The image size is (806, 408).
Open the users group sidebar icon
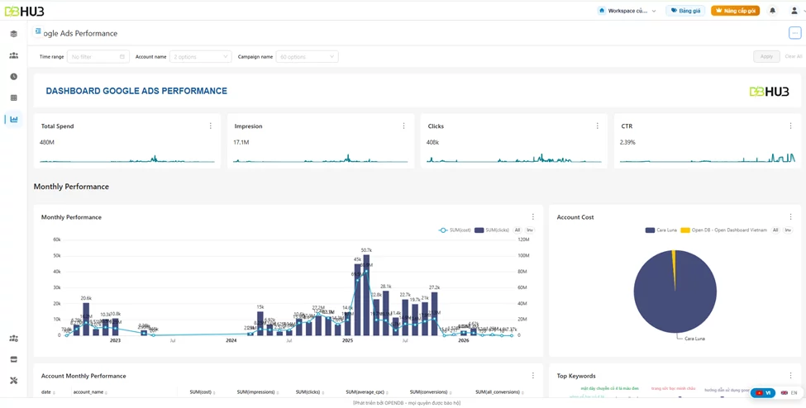tap(14, 55)
